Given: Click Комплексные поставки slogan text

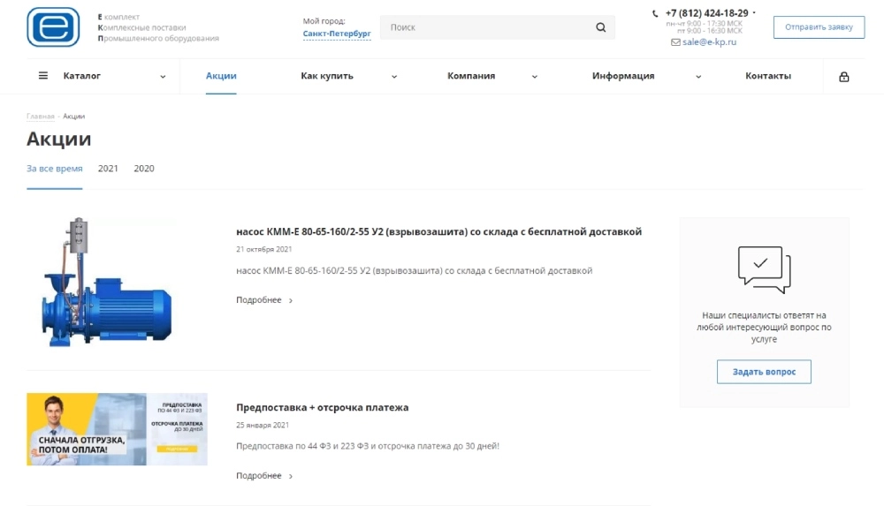Looking at the screenshot, I should [141, 27].
